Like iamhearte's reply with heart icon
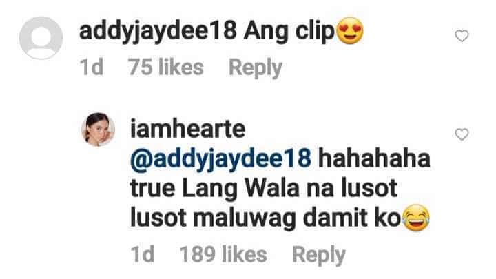496x279 pixels. [x=462, y=134]
